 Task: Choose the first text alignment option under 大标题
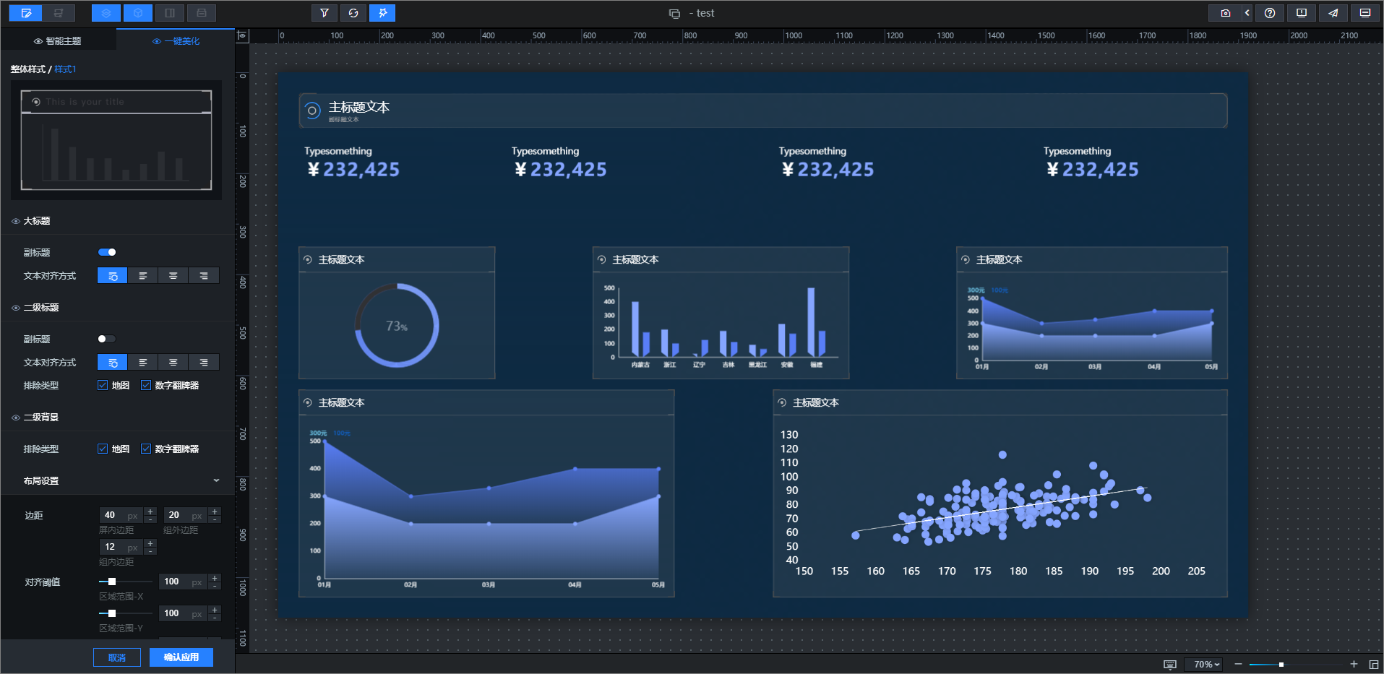[113, 276]
